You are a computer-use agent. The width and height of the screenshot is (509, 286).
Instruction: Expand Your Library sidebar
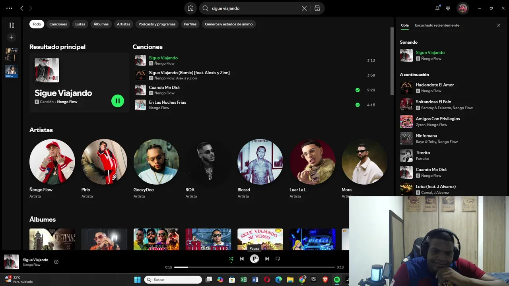click(x=11, y=25)
